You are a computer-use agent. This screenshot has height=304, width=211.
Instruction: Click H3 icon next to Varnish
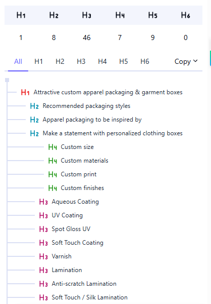point(43,256)
